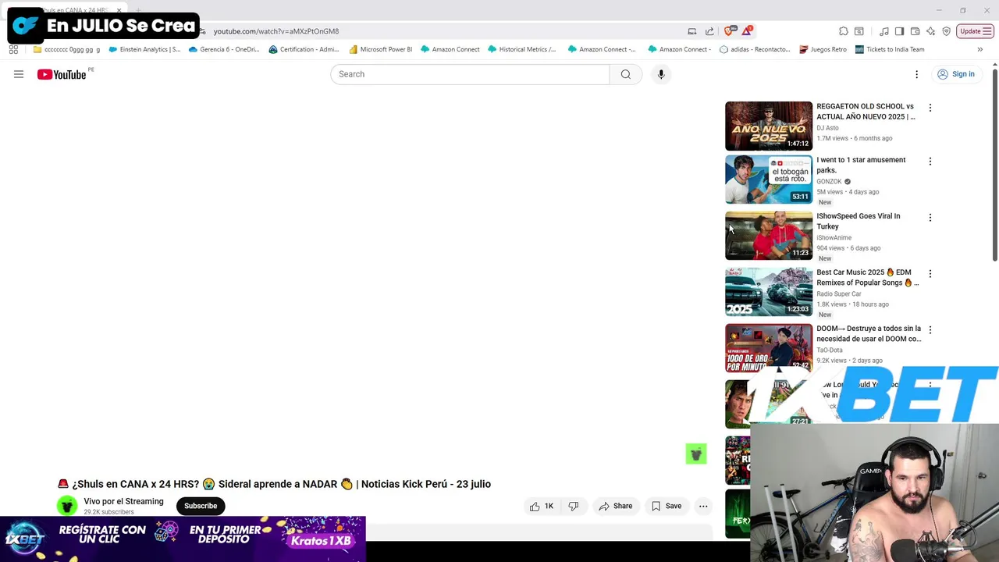The image size is (999, 562).
Task: Open 'I went to 1 star amusement parks' thumbnail
Action: pyautogui.click(x=769, y=180)
